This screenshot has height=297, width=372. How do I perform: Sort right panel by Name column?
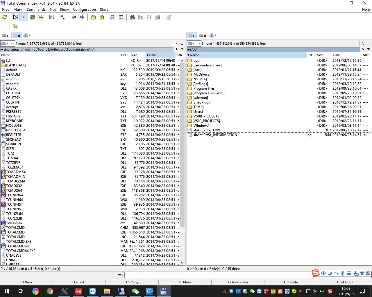coord(246,55)
